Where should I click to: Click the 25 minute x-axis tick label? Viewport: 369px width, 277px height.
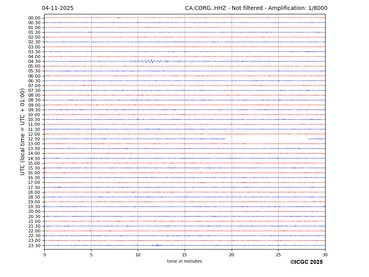coord(278,255)
